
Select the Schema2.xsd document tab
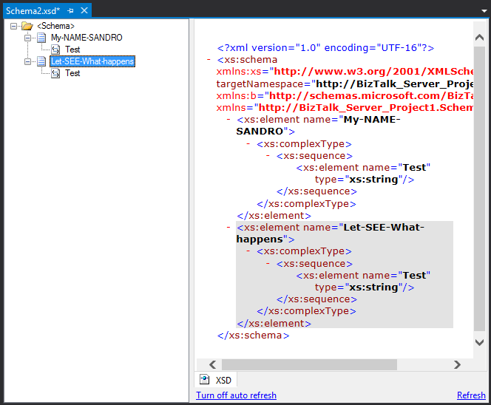33,10
